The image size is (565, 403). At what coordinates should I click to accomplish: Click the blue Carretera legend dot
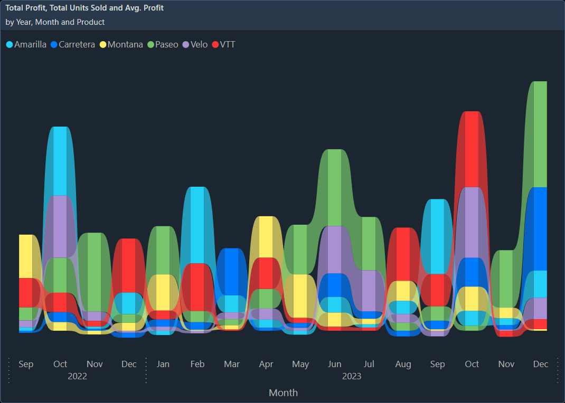[54, 45]
